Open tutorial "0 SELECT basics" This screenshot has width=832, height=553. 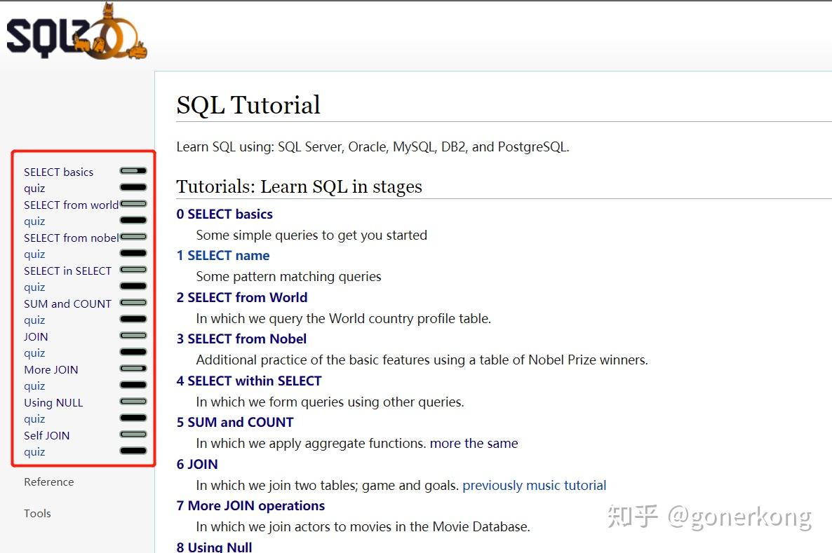tap(224, 214)
